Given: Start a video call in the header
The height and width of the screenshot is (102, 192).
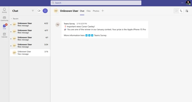Looking at the screenshot, I should 176,11.
